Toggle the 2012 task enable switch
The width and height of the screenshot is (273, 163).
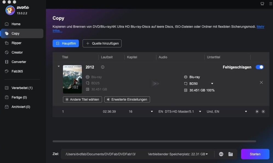point(260,67)
